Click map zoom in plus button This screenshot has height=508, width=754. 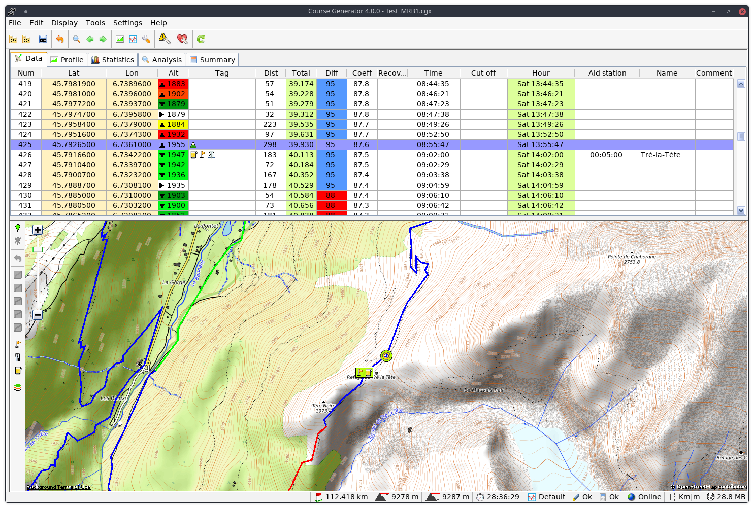(38, 230)
